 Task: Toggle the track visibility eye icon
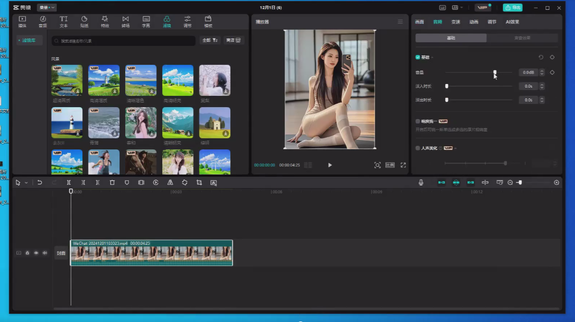[36, 253]
